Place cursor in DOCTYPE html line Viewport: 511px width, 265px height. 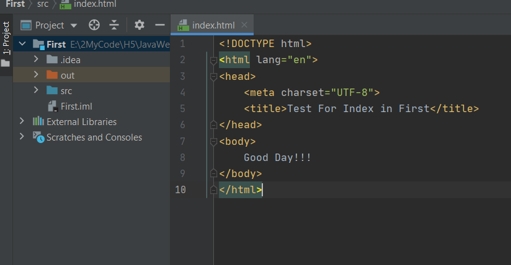click(265, 43)
